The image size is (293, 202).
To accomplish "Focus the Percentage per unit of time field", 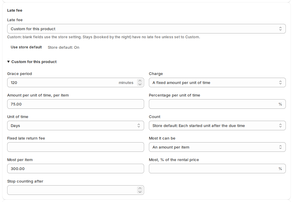I will [217, 104].
